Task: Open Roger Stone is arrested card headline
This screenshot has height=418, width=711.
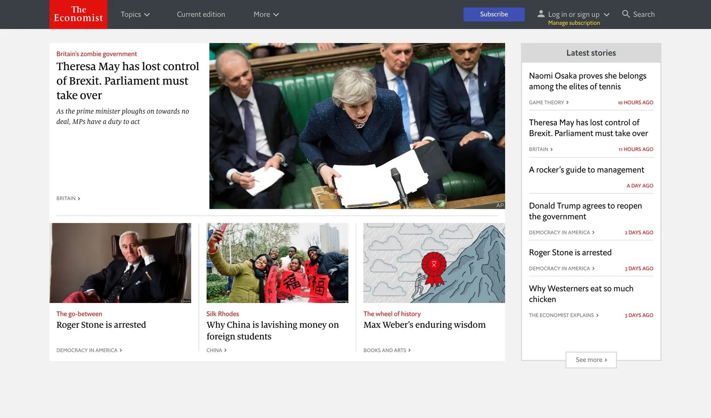Action: pos(101,325)
